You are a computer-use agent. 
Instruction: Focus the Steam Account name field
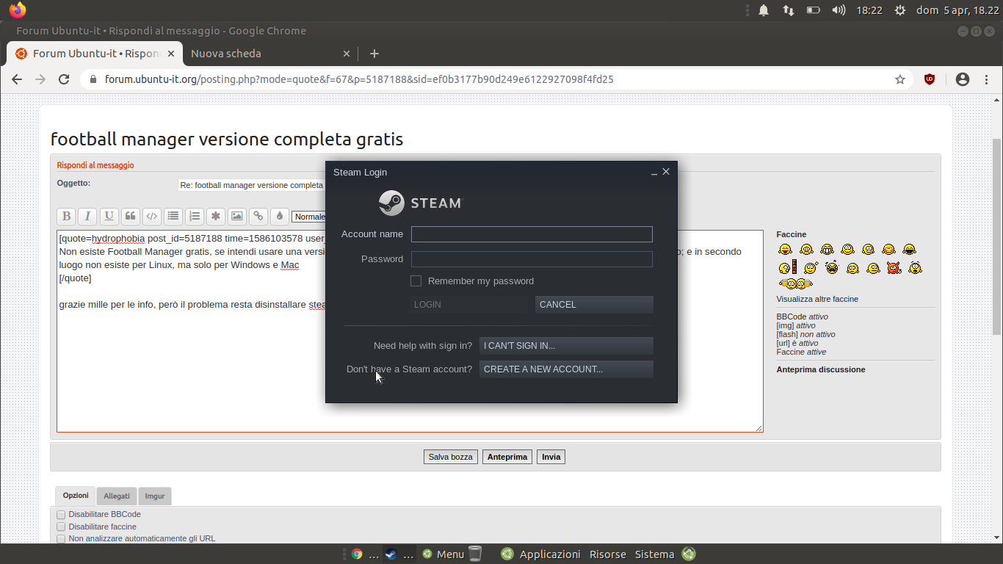coord(532,234)
